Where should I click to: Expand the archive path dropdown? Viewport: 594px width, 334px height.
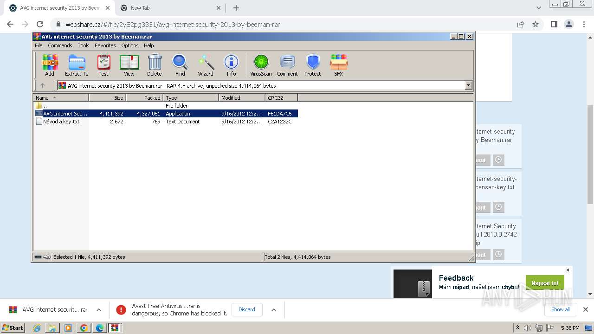click(468, 85)
